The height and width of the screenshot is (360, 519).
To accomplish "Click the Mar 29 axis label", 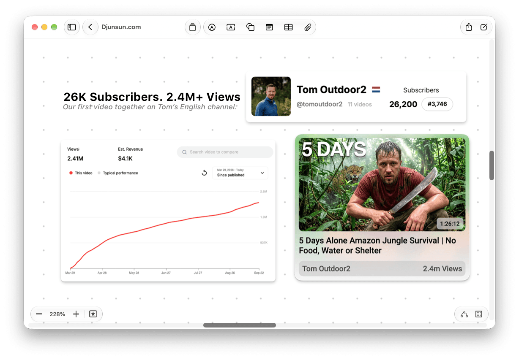I will point(70,273).
